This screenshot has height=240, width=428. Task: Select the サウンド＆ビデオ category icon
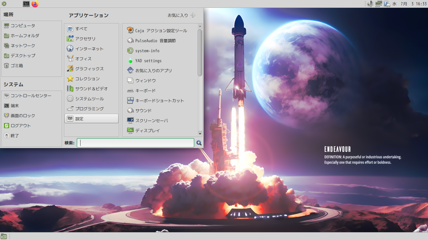click(x=70, y=89)
